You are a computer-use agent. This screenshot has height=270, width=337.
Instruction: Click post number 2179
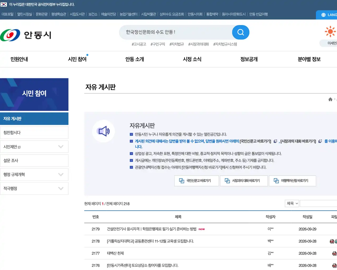click(96, 229)
